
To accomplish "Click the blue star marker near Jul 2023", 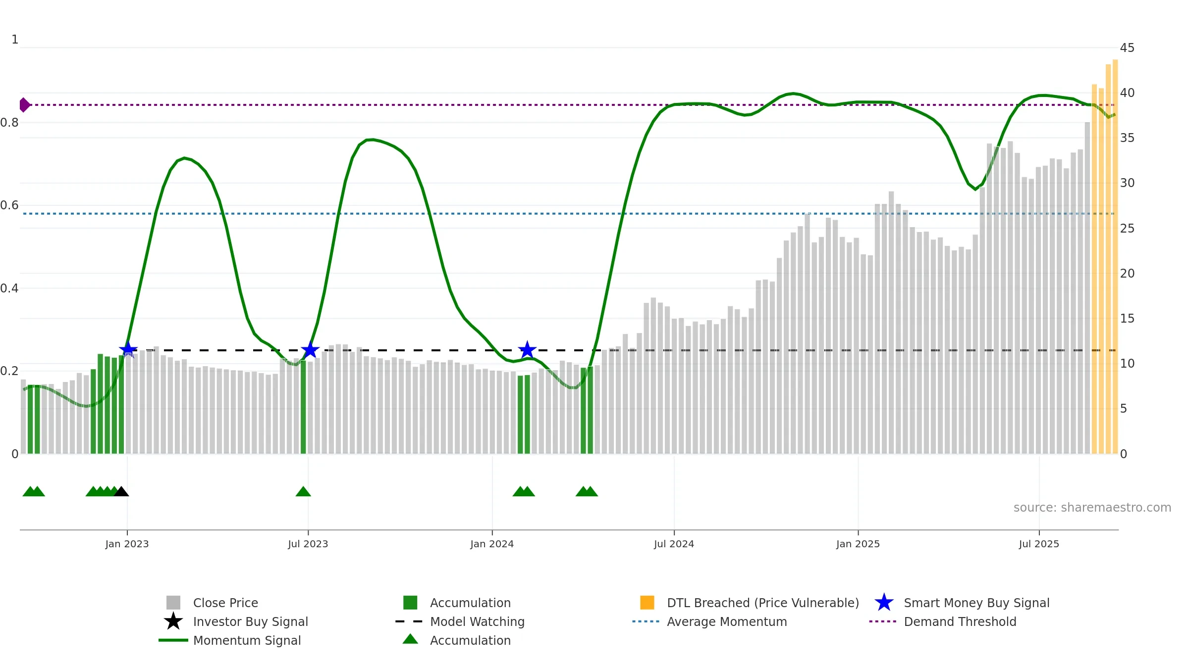I will [x=310, y=350].
